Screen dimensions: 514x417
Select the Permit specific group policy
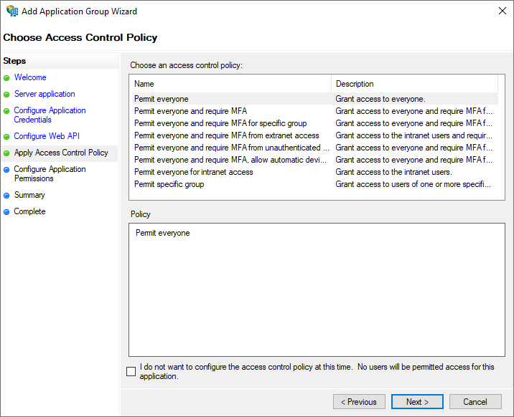tap(169, 184)
